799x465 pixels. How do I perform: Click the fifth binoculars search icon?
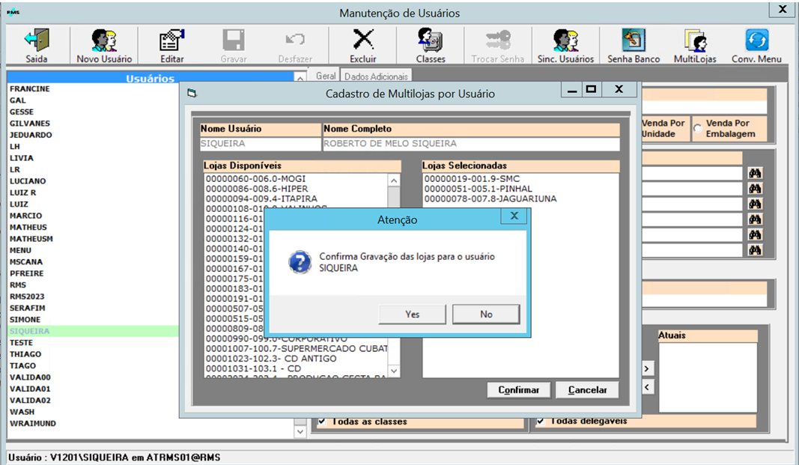click(755, 235)
